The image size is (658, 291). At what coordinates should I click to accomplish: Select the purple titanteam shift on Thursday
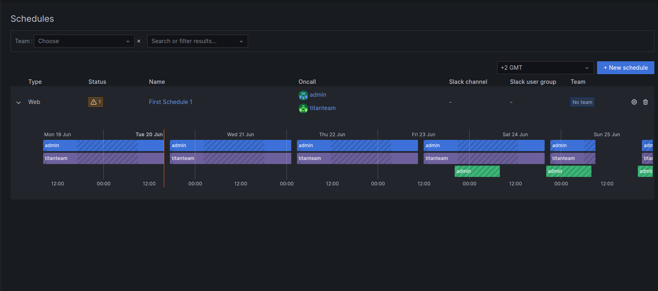coord(357,158)
